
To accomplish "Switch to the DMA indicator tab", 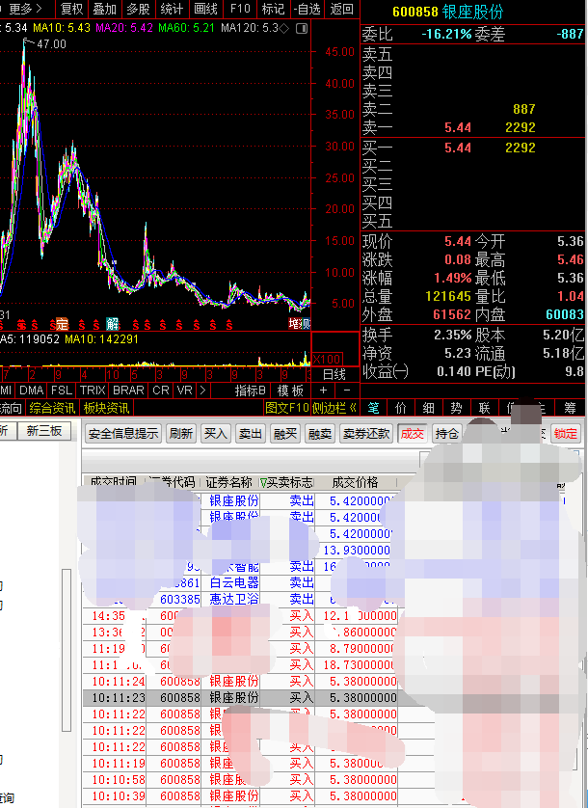I will (32, 391).
